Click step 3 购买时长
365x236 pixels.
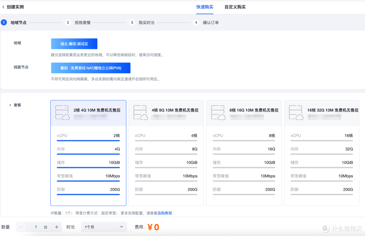pos(142,23)
